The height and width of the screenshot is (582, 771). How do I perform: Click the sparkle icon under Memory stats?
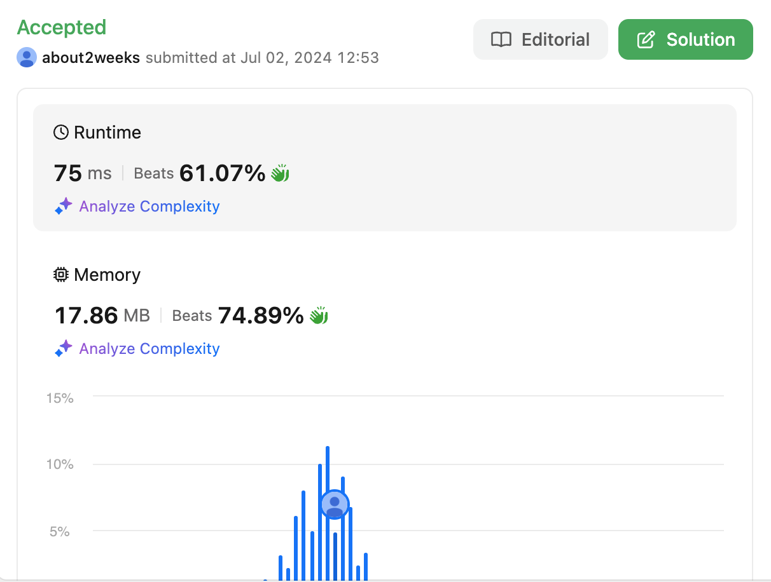coord(63,348)
